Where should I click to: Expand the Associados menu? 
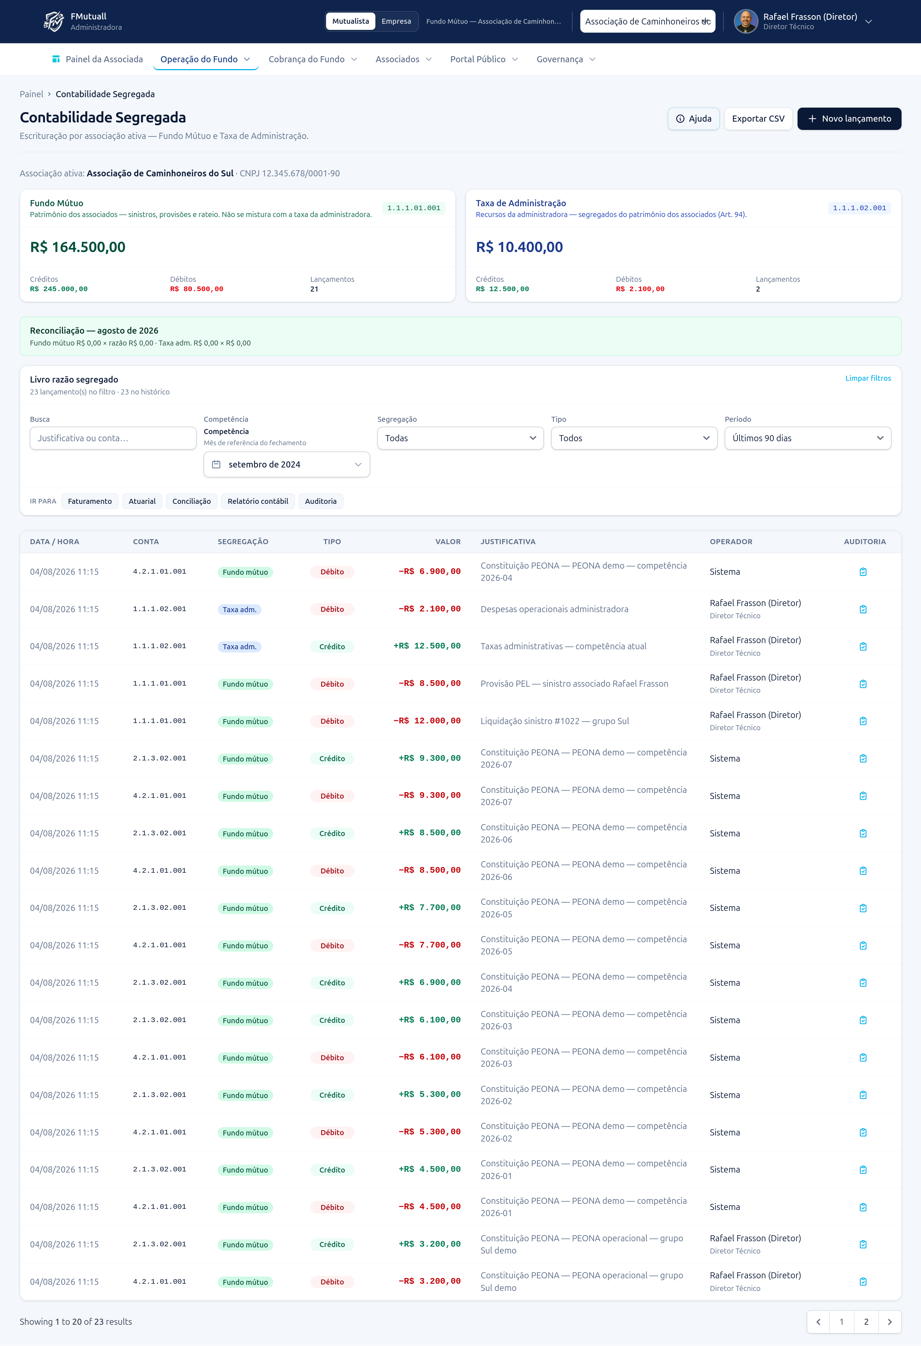[x=404, y=59]
